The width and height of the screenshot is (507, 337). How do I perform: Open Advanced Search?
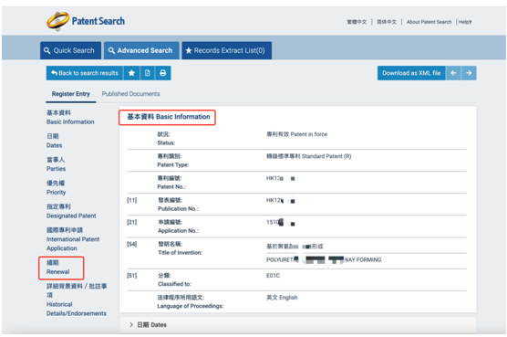coord(141,50)
